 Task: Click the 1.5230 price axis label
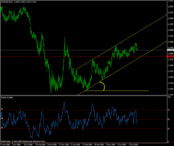(x=171, y=24)
